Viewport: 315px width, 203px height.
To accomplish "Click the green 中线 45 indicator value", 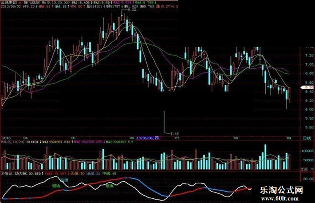I will click(x=109, y=173).
